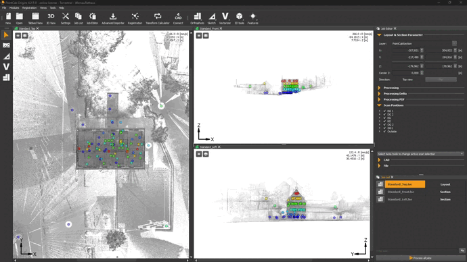
Task: Open the Tools menu
Action: point(53,7)
